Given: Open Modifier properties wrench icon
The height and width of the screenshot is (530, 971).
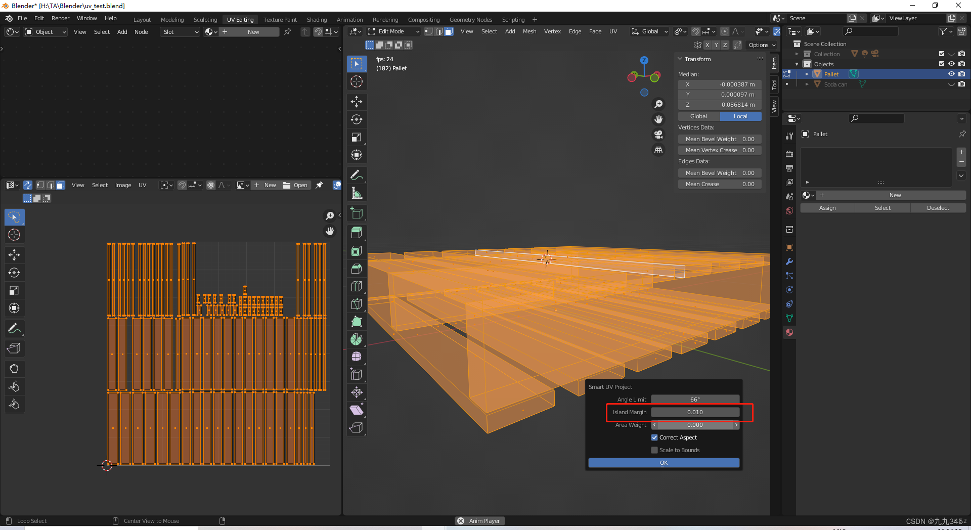Looking at the screenshot, I should coord(789,261).
